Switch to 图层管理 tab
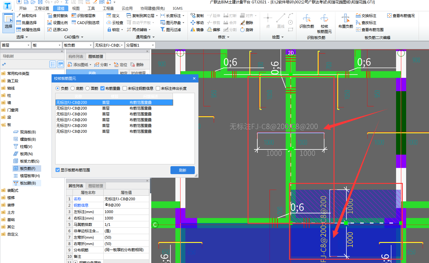Viewport: 429px width, 263px height. click(96, 186)
